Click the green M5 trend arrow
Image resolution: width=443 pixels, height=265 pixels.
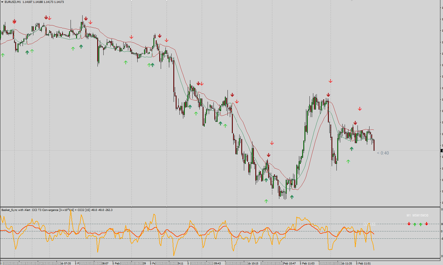click(415, 224)
